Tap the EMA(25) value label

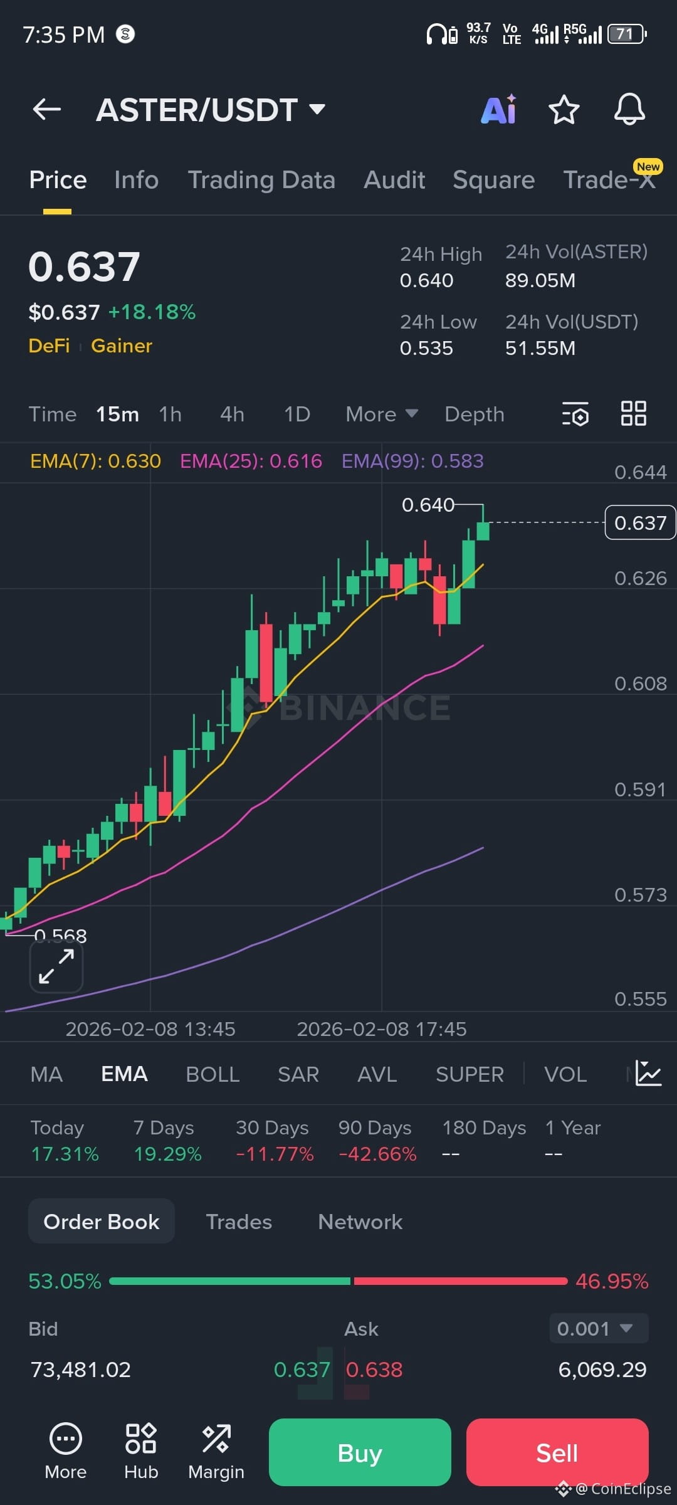tap(251, 461)
